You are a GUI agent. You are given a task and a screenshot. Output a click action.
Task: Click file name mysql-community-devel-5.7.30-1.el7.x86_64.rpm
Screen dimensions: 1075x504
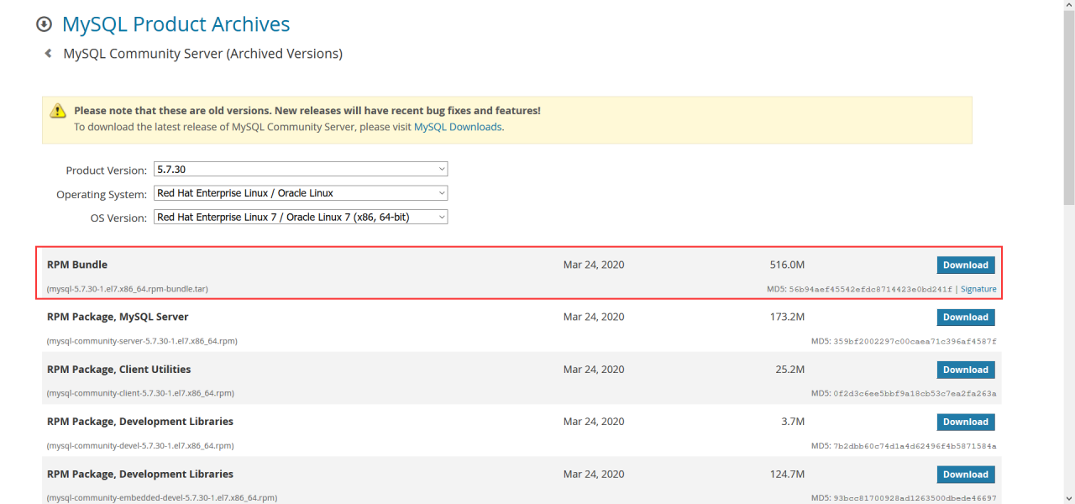[x=140, y=445]
